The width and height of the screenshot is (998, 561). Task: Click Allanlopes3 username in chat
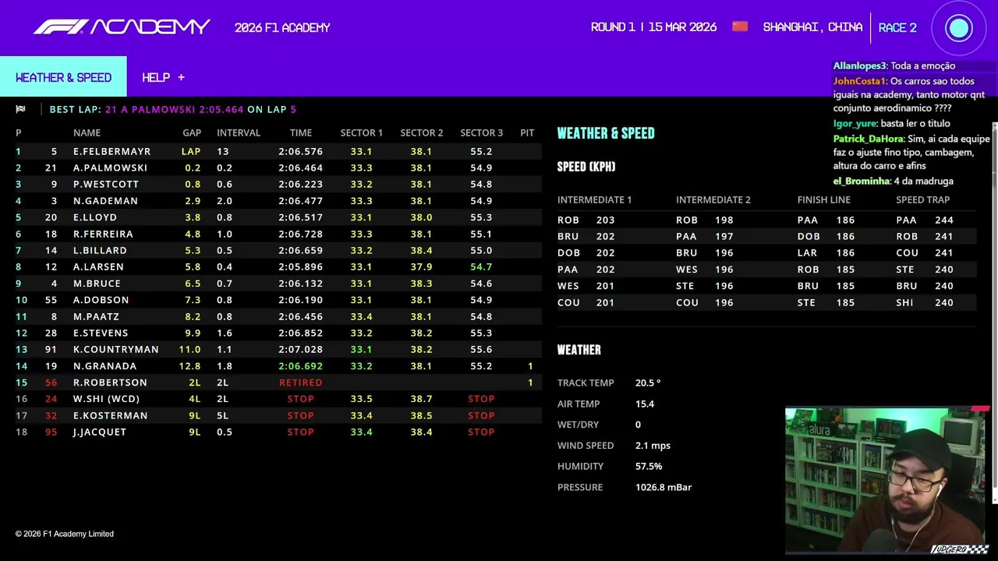[x=860, y=66]
